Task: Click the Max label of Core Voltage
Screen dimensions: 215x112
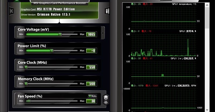Action: 82,34
